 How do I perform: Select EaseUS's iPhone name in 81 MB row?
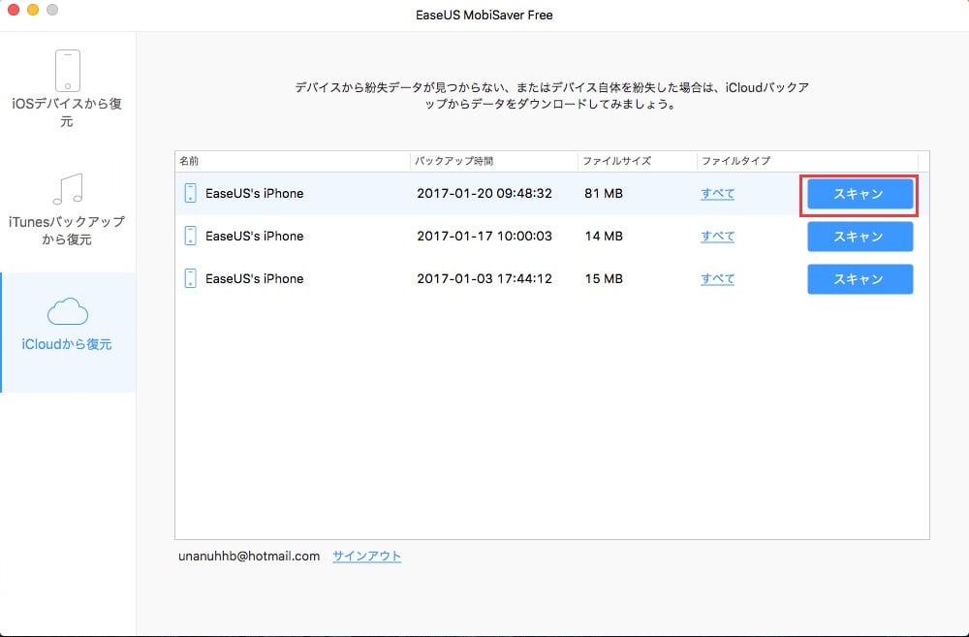[x=255, y=194]
